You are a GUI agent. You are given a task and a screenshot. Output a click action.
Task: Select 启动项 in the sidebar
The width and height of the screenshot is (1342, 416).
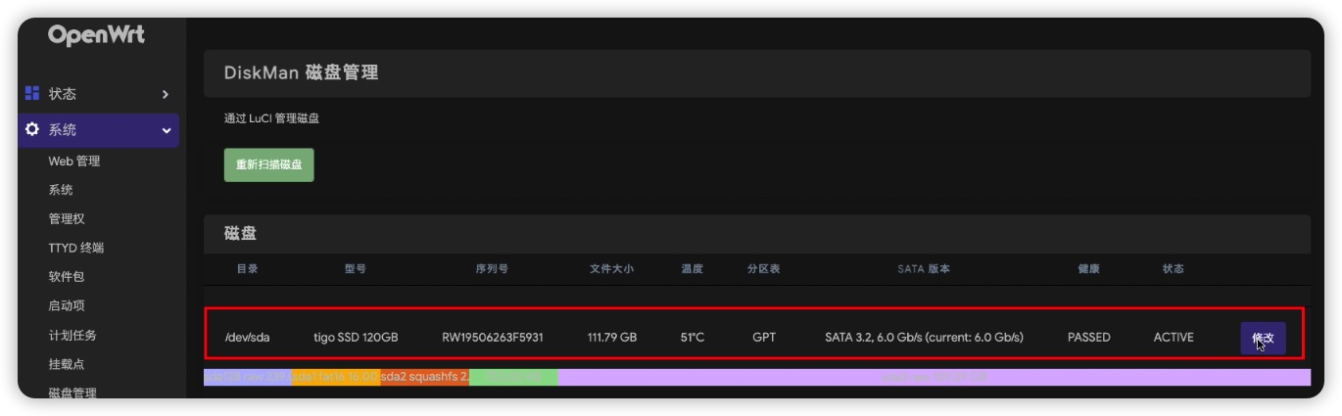[67, 306]
